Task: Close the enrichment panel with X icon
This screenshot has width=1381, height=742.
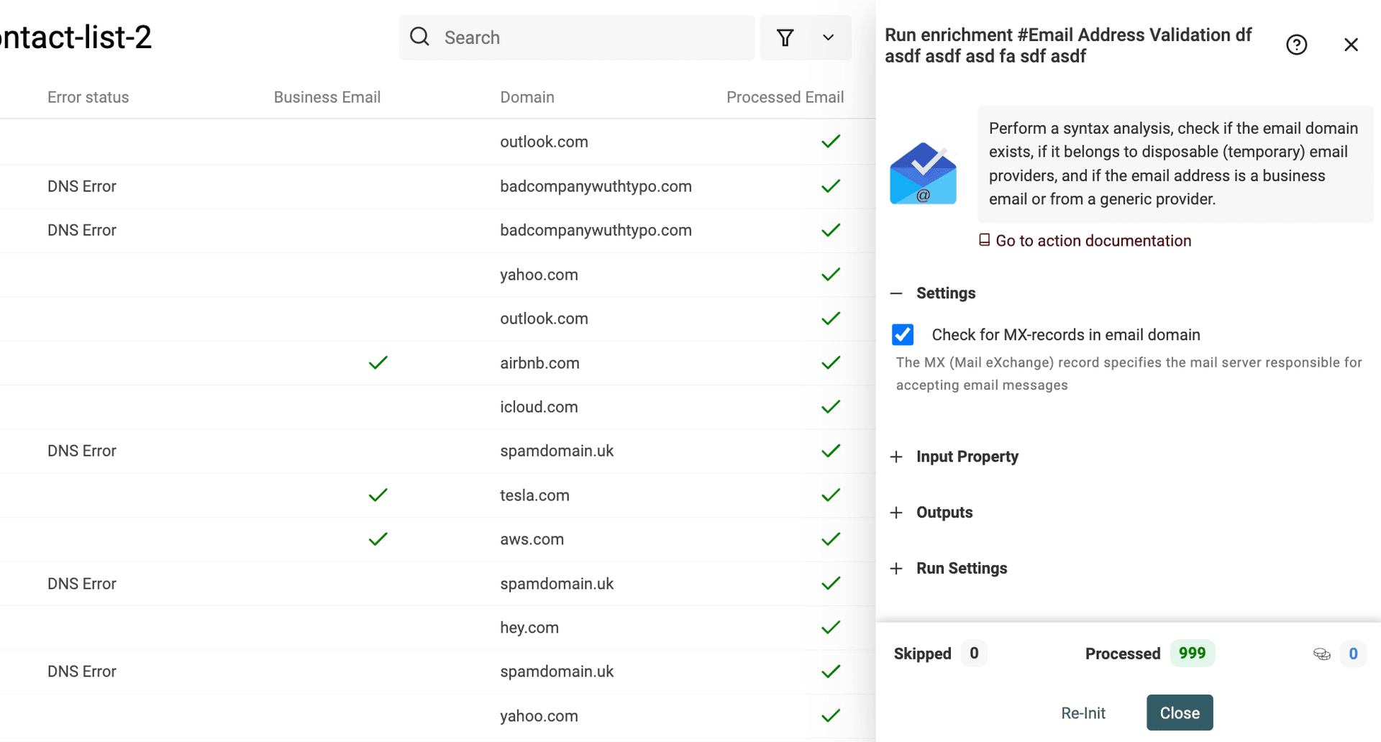Action: pyautogui.click(x=1351, y=45)
